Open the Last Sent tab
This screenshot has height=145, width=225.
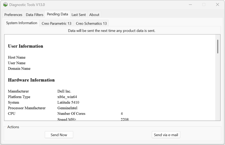click(78, 15)
